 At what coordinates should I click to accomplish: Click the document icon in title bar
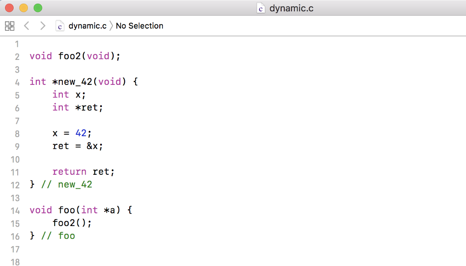(x=261, y=8)
